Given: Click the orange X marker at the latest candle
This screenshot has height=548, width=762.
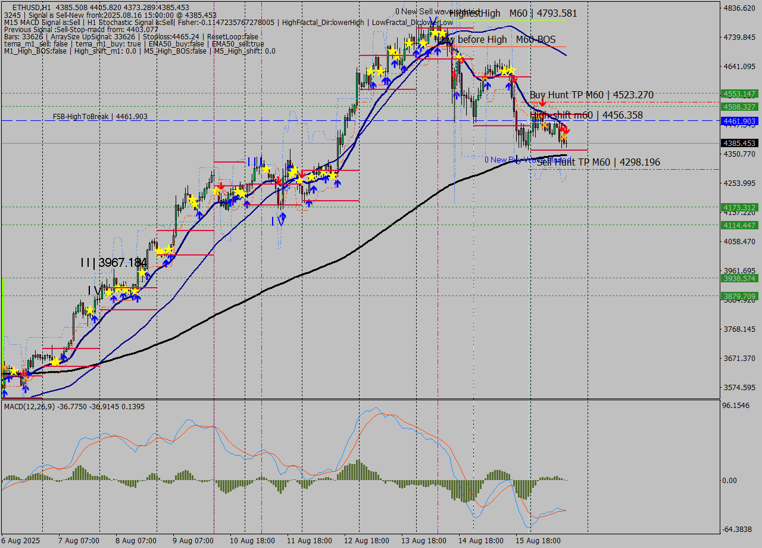Looking at the screenshot, I should pos(563,137).
